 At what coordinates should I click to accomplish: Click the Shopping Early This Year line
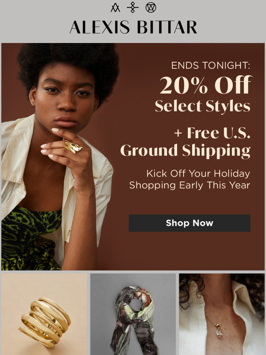[190, 185]
